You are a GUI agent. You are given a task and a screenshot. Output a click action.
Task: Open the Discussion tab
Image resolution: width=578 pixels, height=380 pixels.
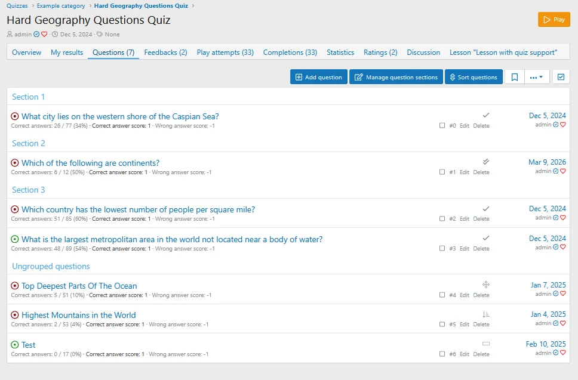[x=423, y=52]
